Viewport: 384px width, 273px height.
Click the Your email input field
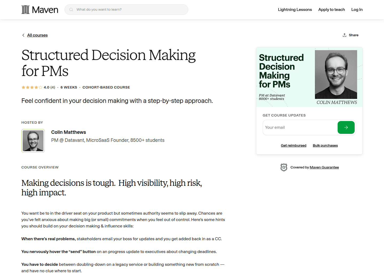point(293,127)
